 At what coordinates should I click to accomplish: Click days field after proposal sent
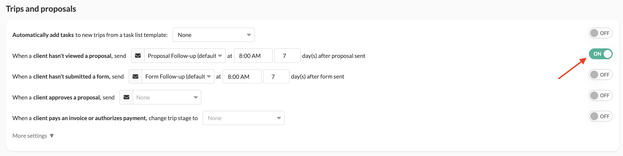click(287, 56)
